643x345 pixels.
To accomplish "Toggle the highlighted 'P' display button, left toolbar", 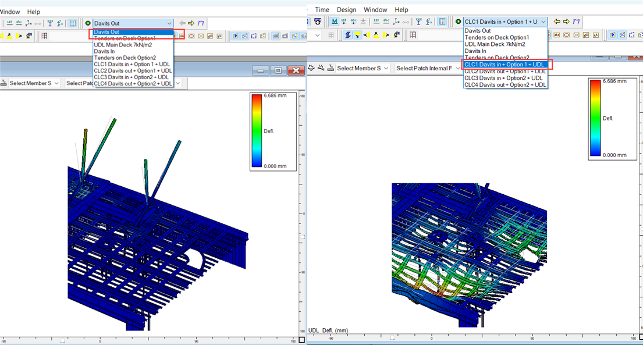I will 236,35.
